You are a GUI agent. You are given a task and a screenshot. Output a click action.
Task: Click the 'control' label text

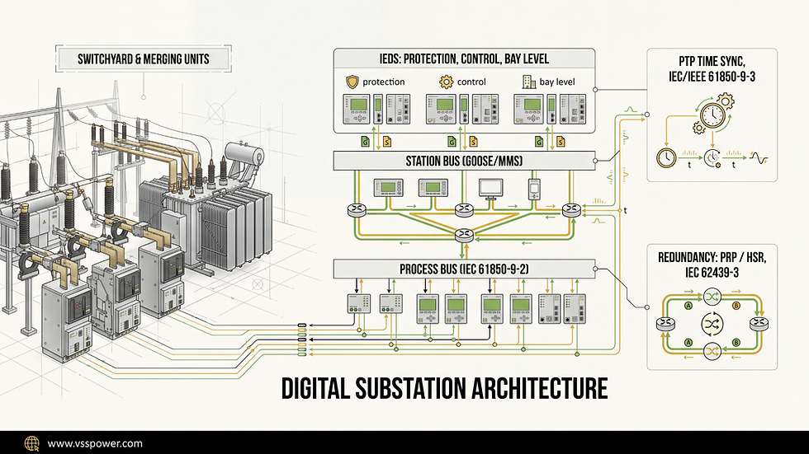coord(471,82)
